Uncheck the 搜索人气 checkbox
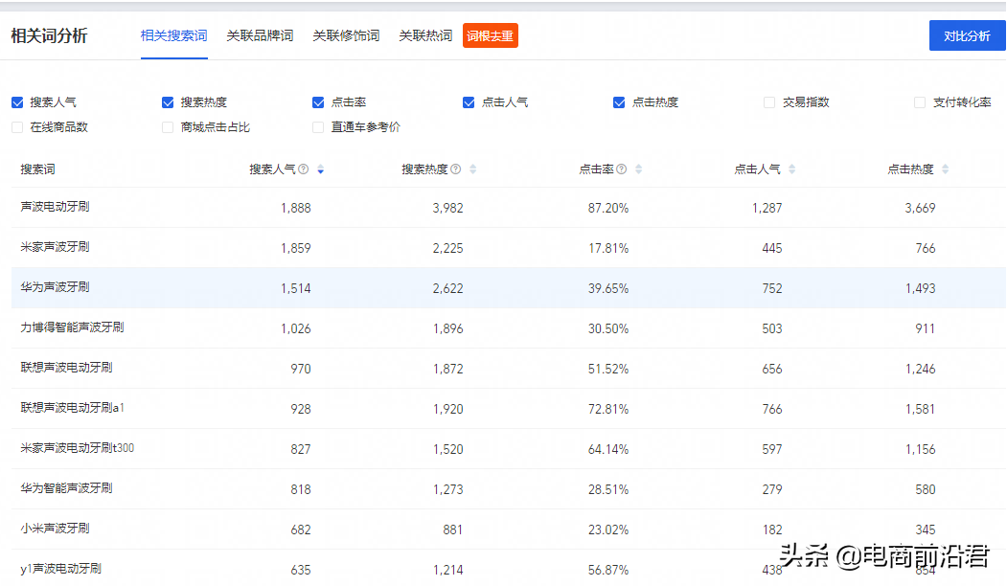 (x=17, y=102)
